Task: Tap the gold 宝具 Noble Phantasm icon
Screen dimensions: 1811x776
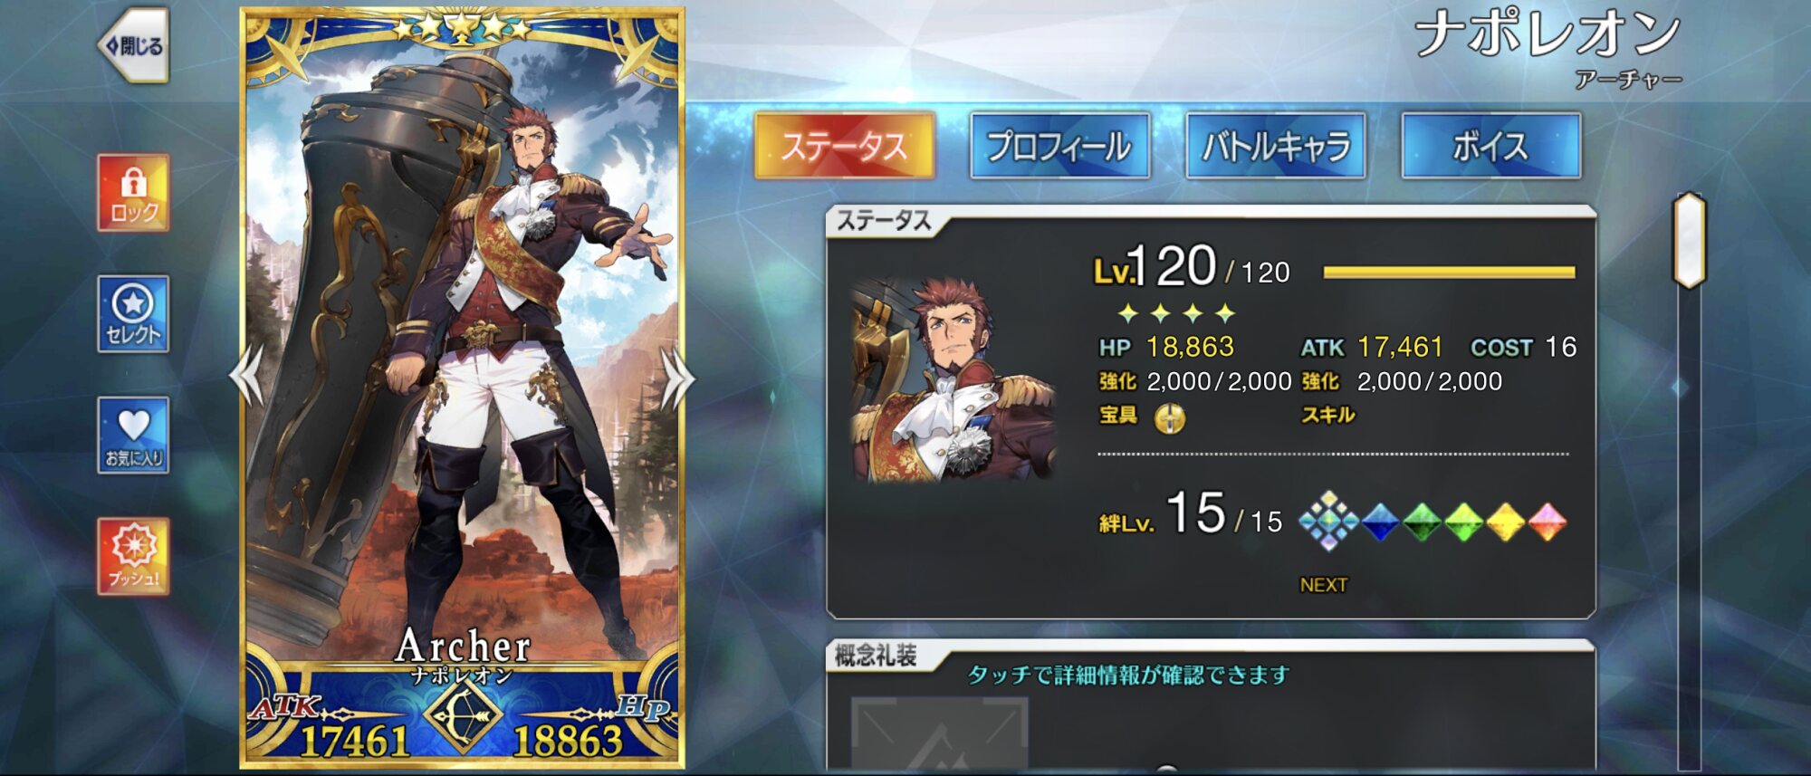Action: point(1170,418)
